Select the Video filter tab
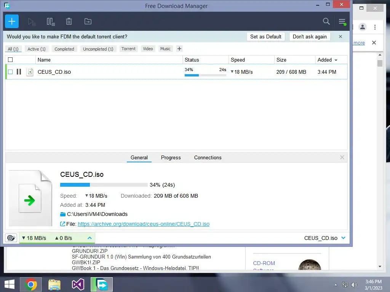390x292 pixels. [x=148, y=49]
